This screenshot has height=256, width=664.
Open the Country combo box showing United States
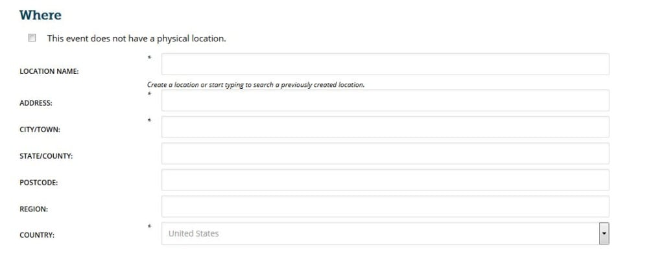(385, 233)
